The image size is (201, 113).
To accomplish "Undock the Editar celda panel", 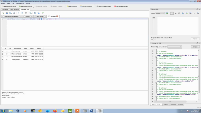I will (x=197, y=9).
